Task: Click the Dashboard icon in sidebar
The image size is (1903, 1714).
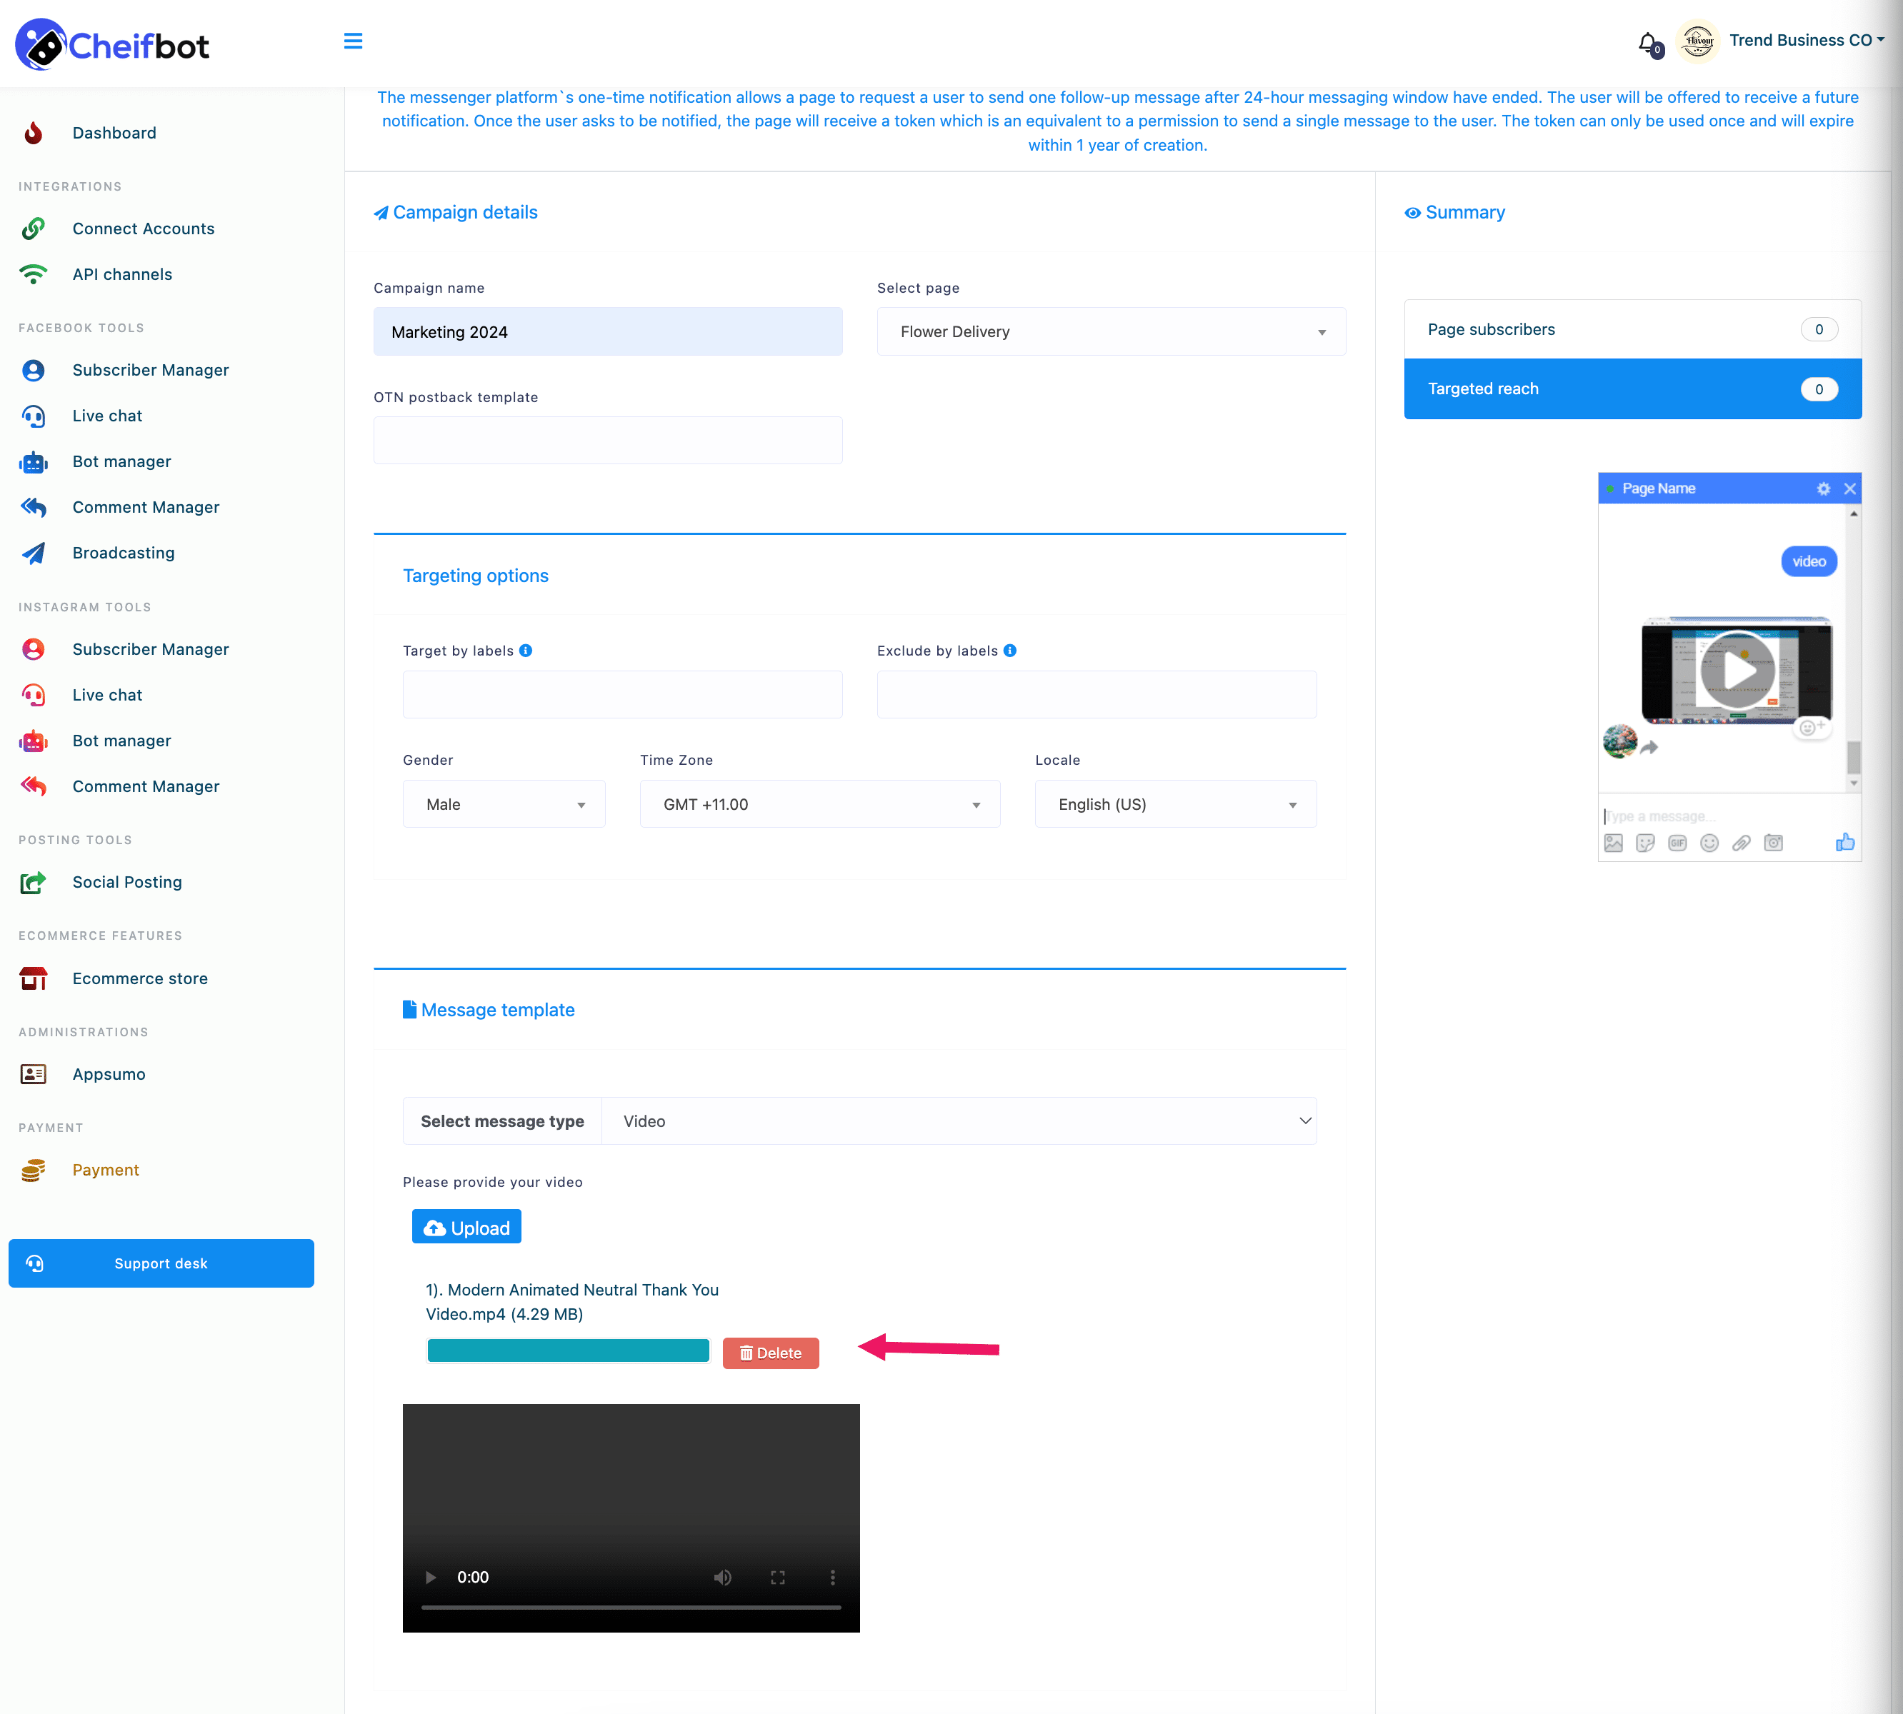Action: tap(36, 132)
